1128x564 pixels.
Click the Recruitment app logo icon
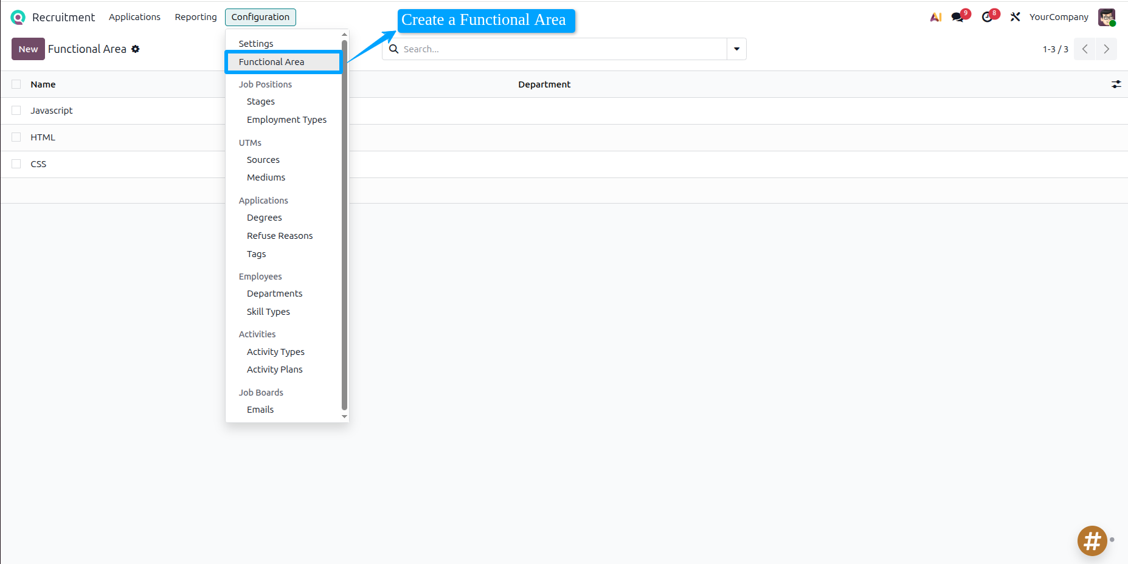click(x=18, y=18)
